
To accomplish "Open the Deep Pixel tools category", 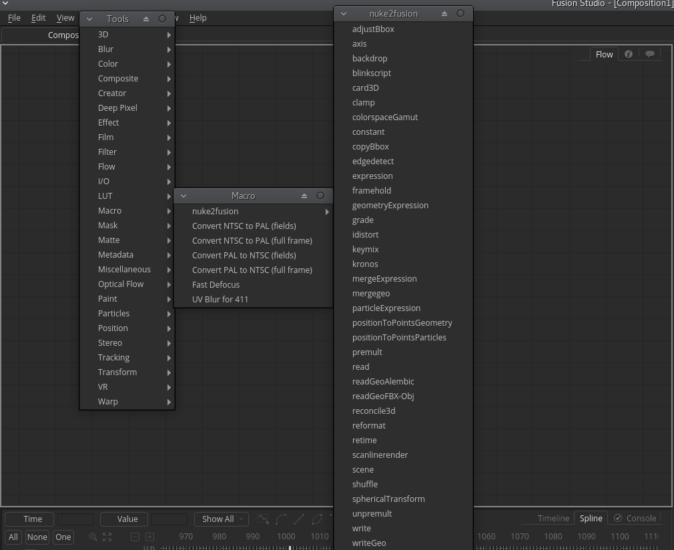I will (127, 108).
